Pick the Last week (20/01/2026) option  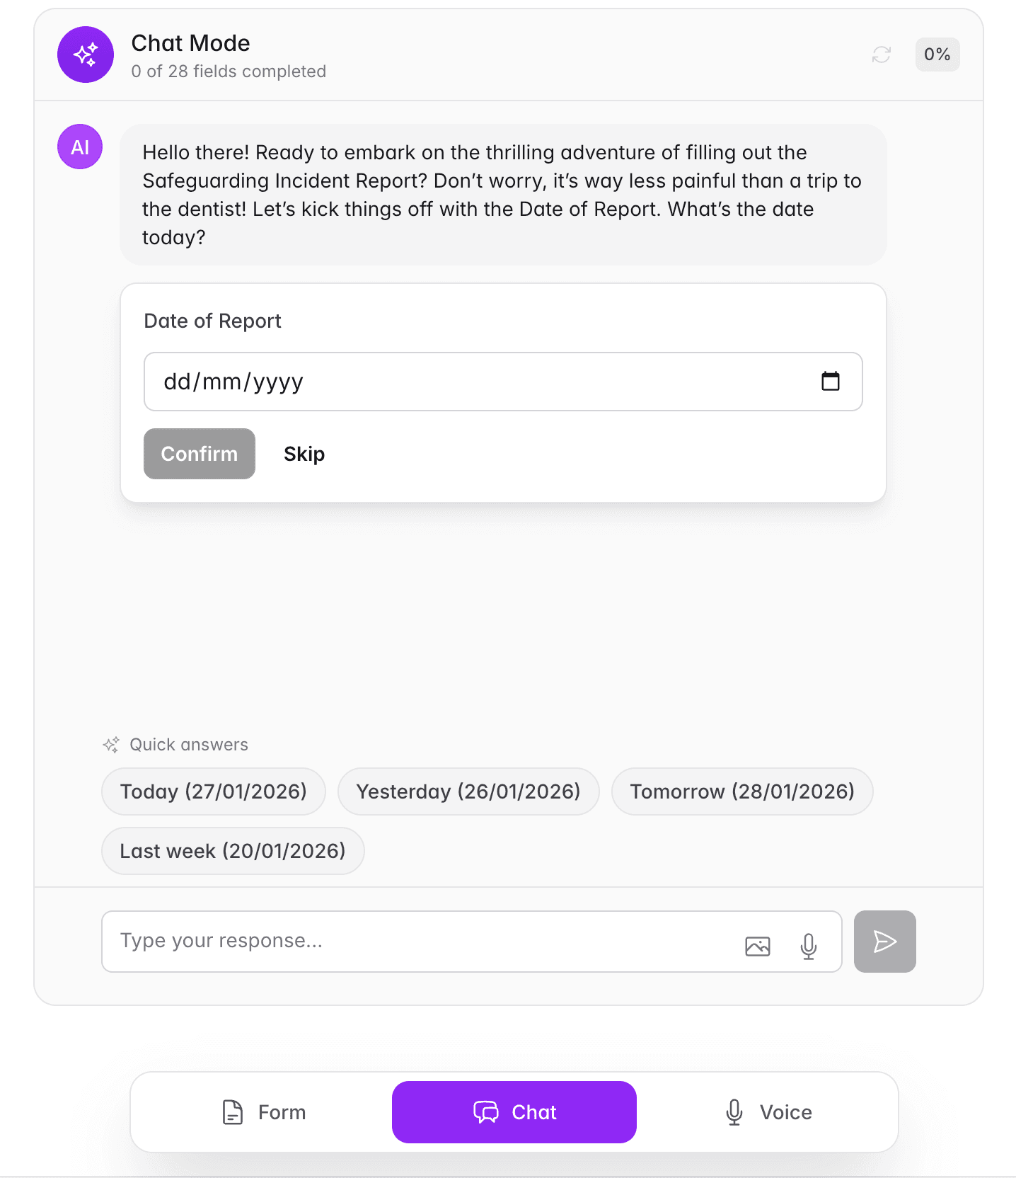pos(232,851)
